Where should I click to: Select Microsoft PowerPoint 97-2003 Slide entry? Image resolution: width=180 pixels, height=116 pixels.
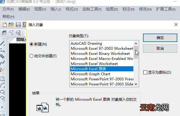[102, 84]
